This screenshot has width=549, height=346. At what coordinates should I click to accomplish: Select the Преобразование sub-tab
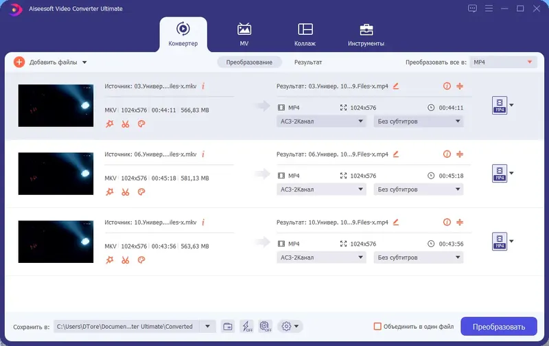tap(249, 62)
